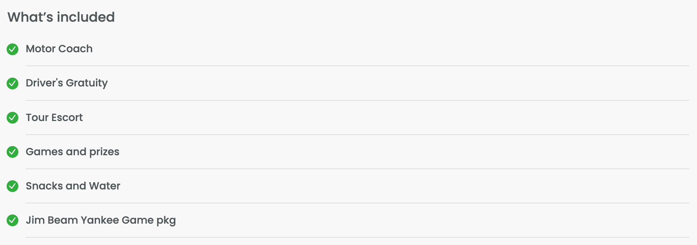697x245 pixels.
Task: Click the Driver's Gratuity item text
Action: pyautogui.click(x=67, y=83)
